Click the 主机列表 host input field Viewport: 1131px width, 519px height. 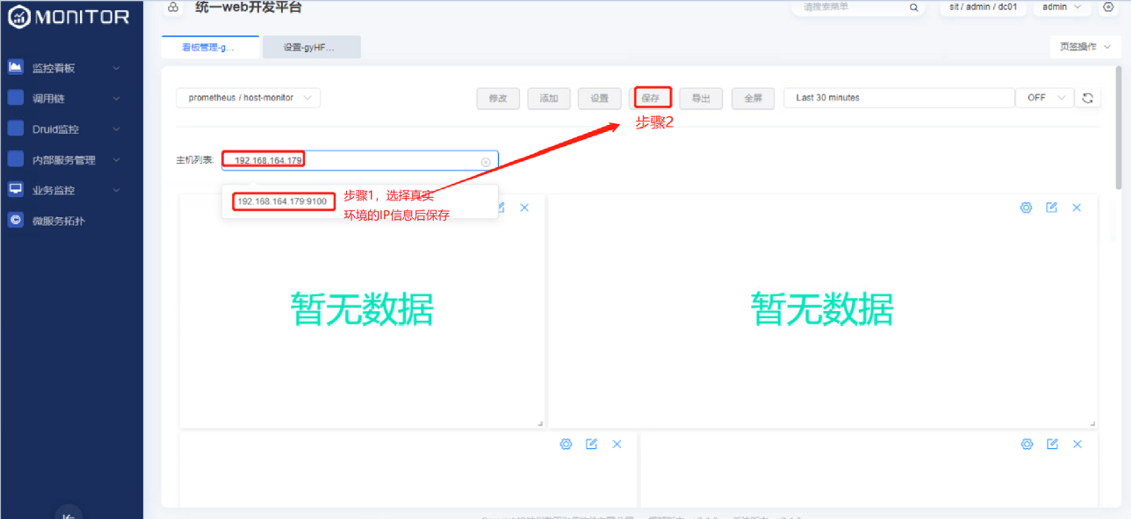(360, 161)
